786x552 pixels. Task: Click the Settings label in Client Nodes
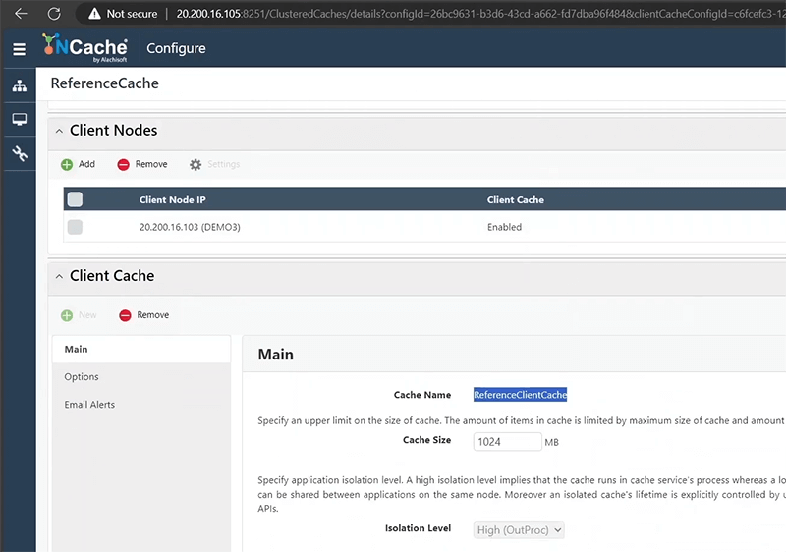pyautogui.click(x=224, y=164)
